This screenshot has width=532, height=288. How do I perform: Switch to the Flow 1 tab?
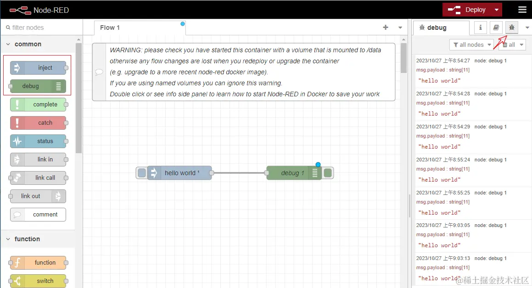click(140, 28)
